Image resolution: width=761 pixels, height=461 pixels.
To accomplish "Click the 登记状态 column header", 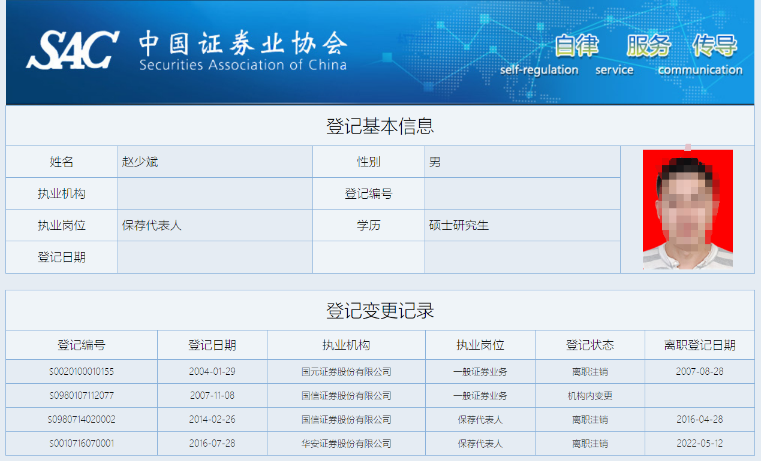I will (590, 345).
